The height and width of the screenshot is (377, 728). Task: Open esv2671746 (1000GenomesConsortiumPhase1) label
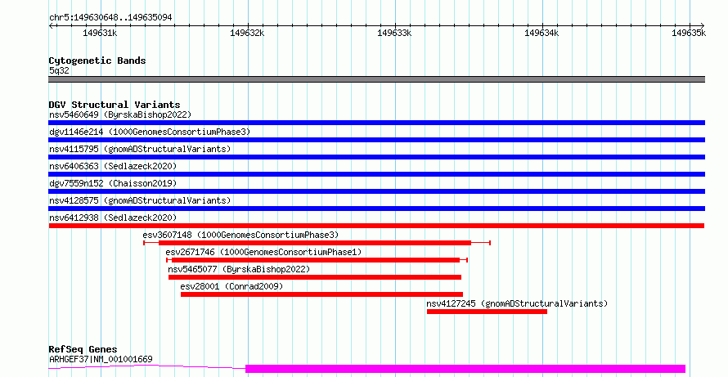point(263,252)
